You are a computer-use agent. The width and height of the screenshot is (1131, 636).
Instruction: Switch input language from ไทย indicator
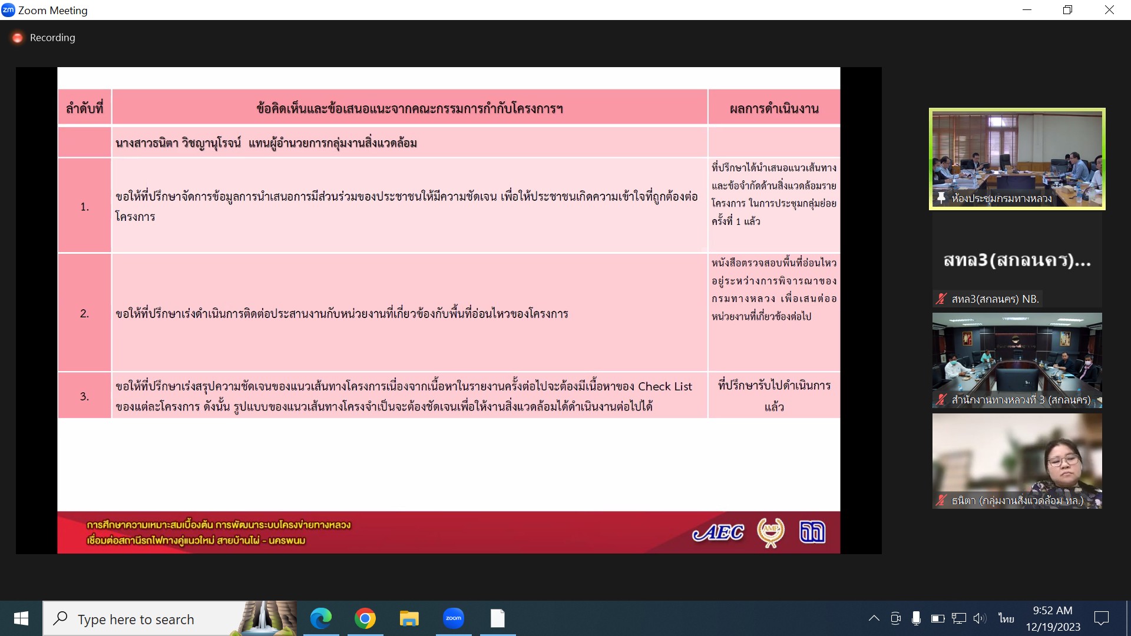[1006, 618]
